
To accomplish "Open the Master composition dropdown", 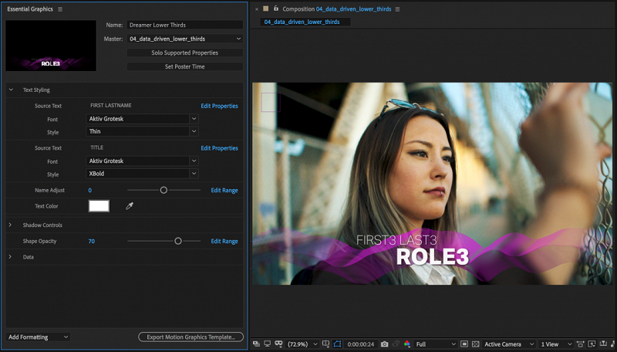I will coord(185,39).
